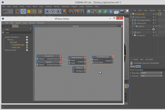This screenshot has width=165, height=110.
Task: Click the FloatMath:Add node output port
Action: click(112, 61)
